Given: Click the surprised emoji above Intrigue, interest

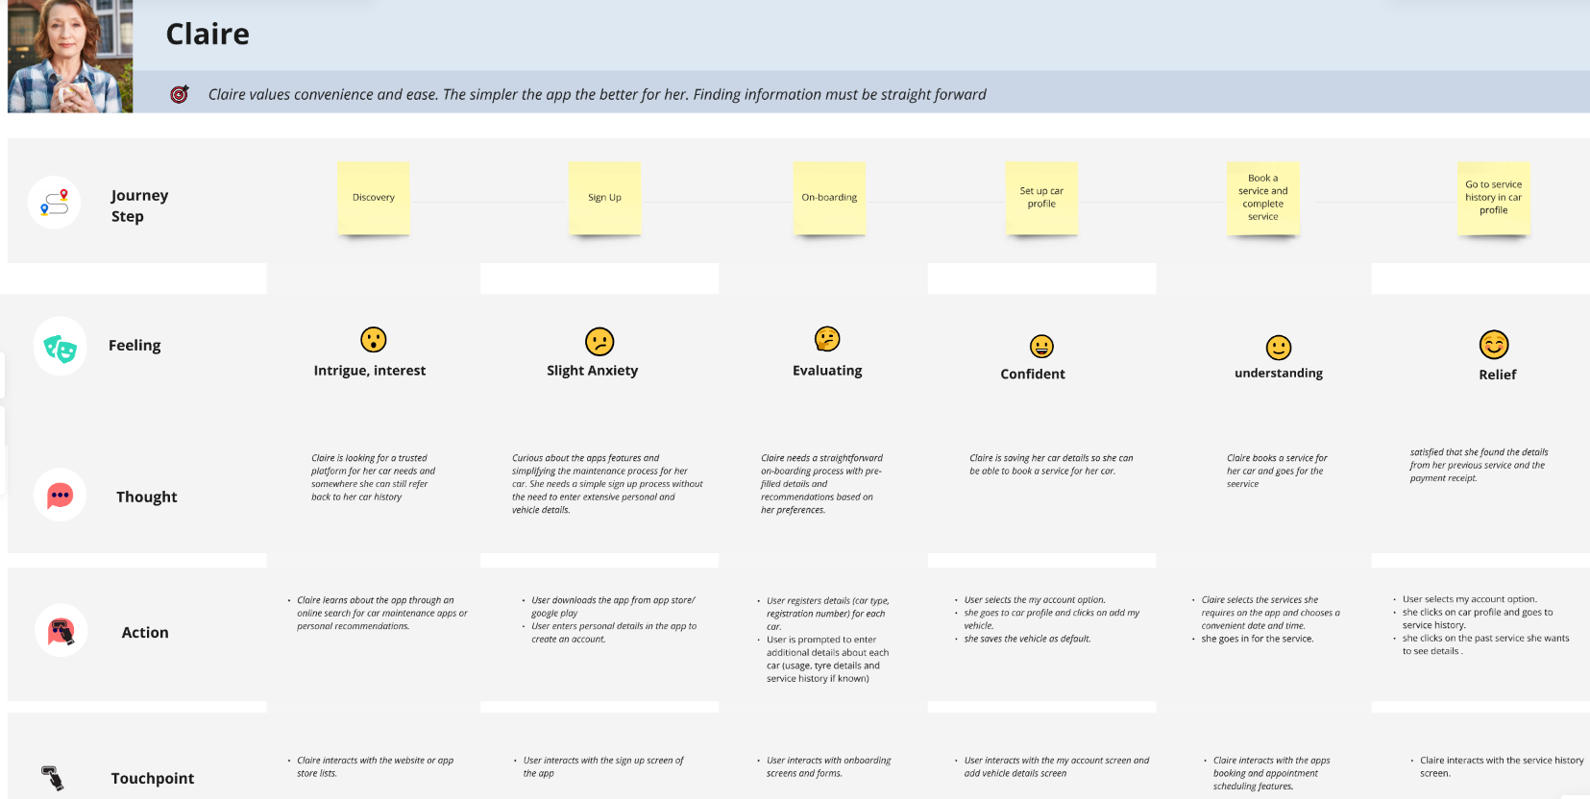Looking at the screenshot, I should (374, 340).
